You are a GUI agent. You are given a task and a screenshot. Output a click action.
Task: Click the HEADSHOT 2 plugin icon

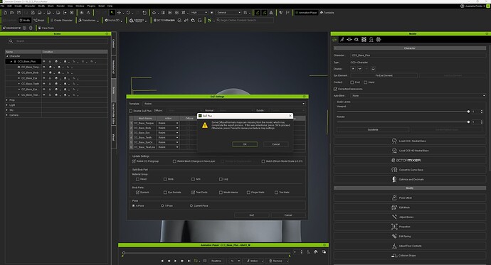[11, 28]
